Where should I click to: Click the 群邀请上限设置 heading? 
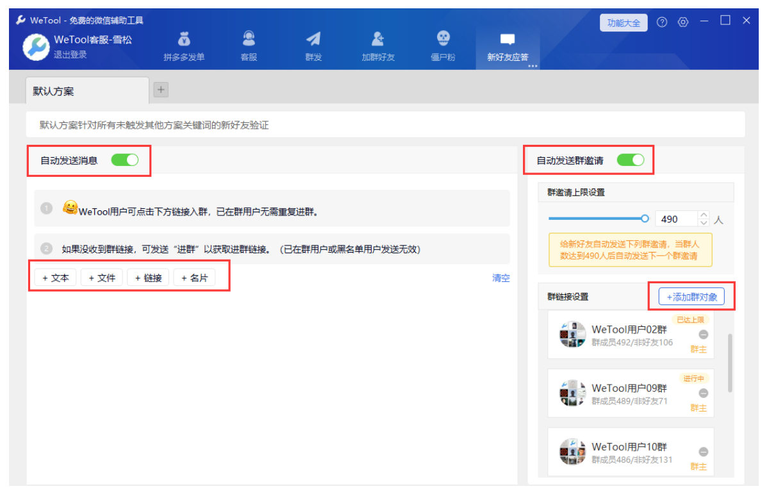click(x=576, y=192)
